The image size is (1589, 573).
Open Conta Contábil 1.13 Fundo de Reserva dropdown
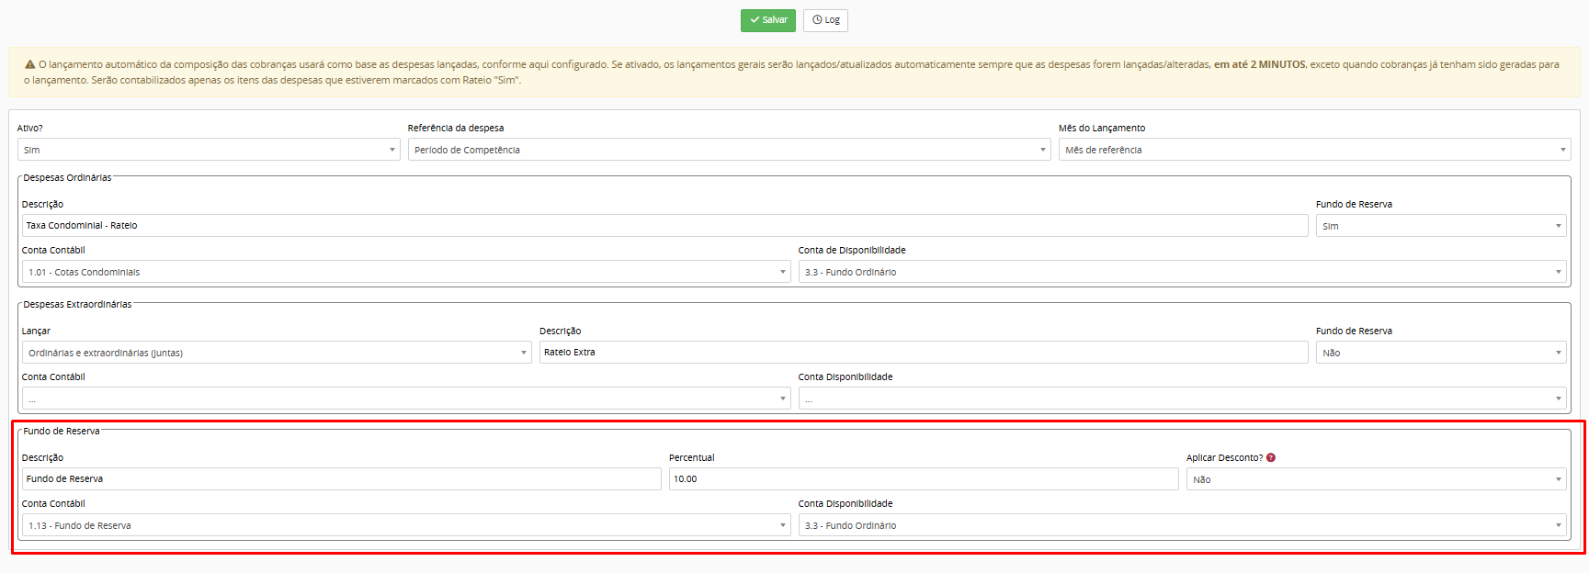pyautogui.click(x=405, y=525)
